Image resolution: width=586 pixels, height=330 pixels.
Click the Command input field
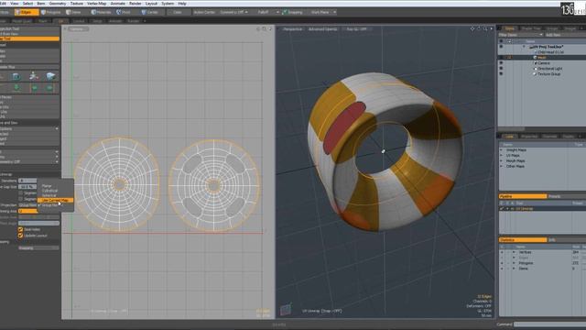click(x=549, y=324)
